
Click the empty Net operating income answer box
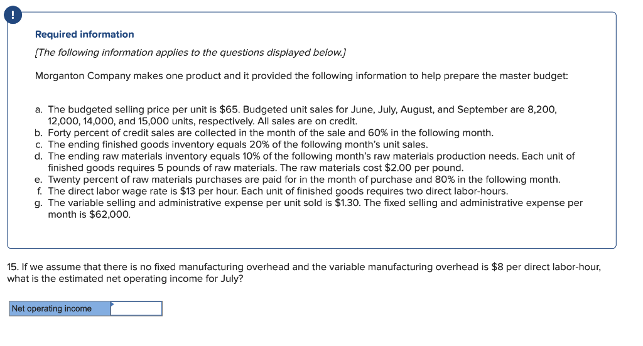pos(136,308)
